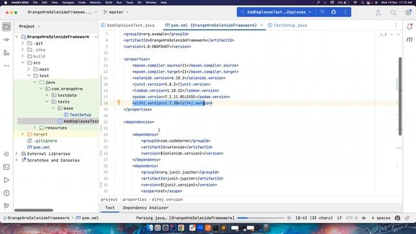The image size is (416, 234).
Task: Open more run actions menu
Action: click(x=345, y=12)
